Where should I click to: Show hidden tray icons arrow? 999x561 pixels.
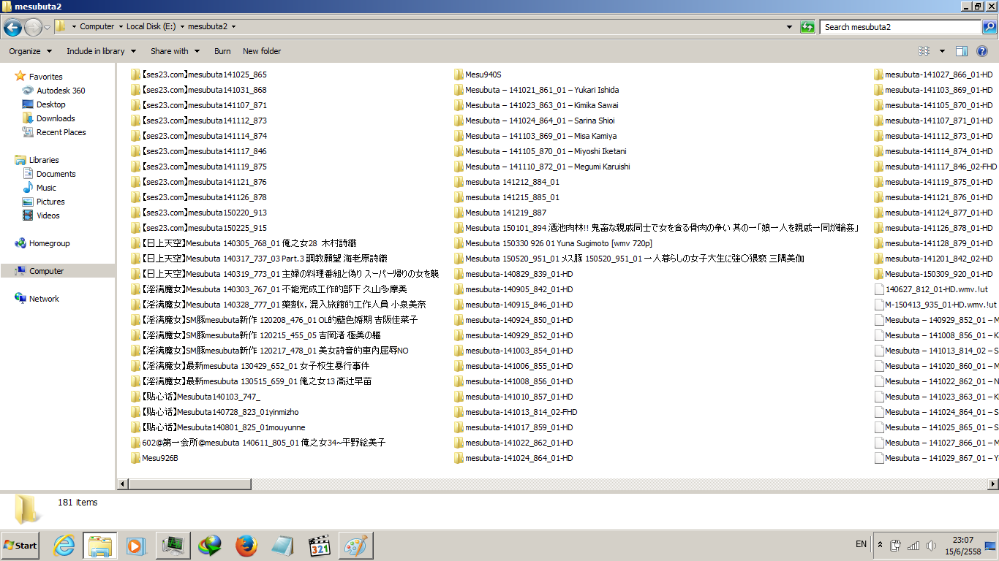(880, 545)
